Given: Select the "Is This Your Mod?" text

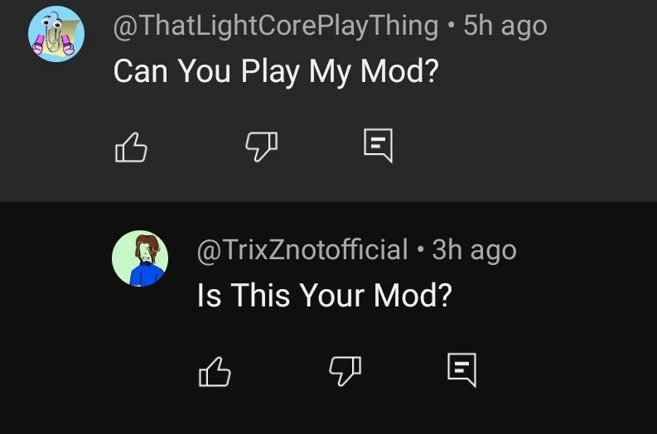Looking at the screenshot, I should pos(324,295).
